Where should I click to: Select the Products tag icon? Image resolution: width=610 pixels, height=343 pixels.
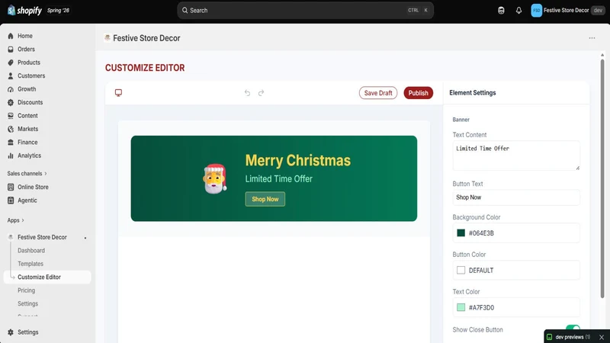coord(11,63)
